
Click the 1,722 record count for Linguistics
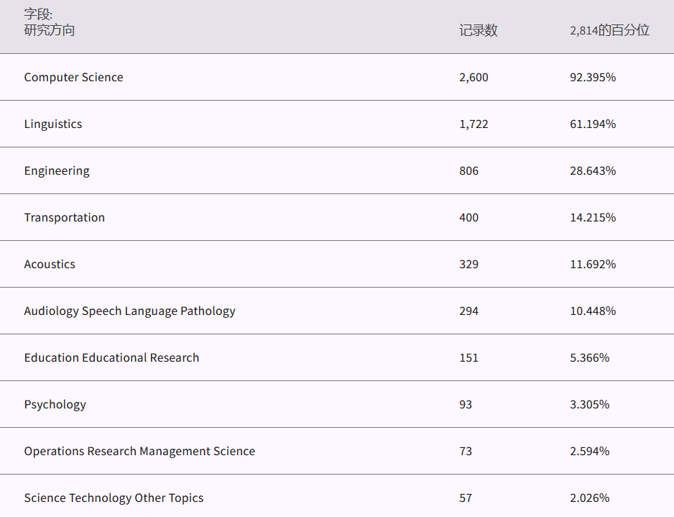tap(474, 124)
